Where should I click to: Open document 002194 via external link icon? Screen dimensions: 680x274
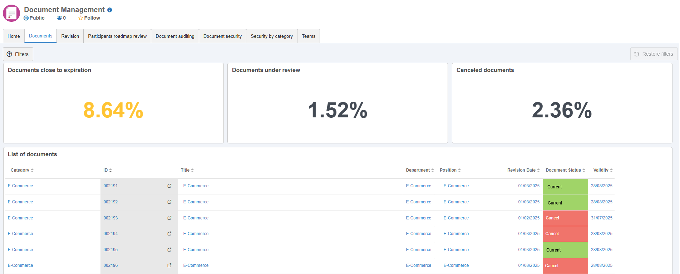(169, 234)
